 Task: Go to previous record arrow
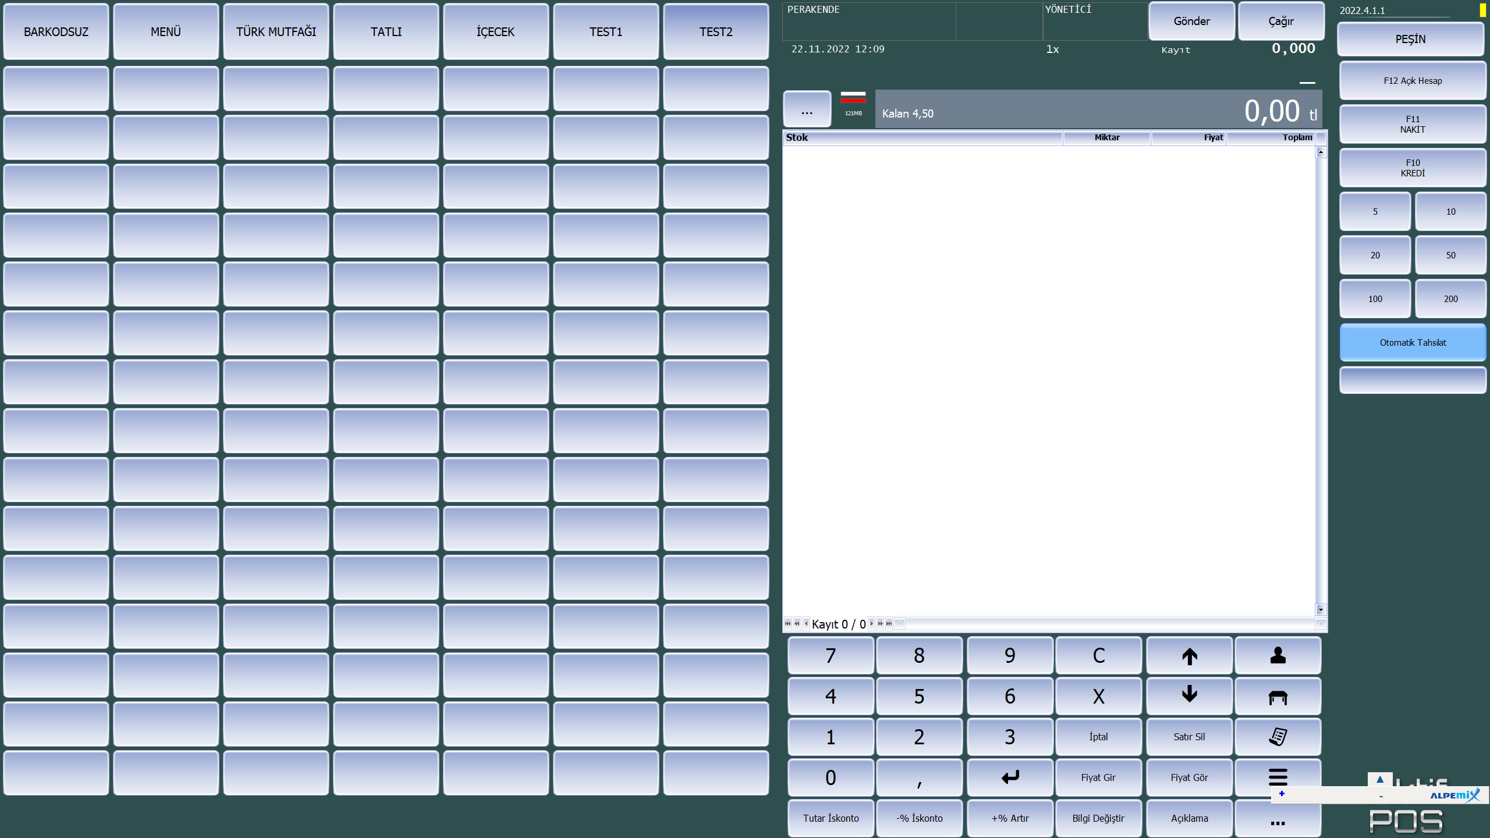click(x=806, y=623)
